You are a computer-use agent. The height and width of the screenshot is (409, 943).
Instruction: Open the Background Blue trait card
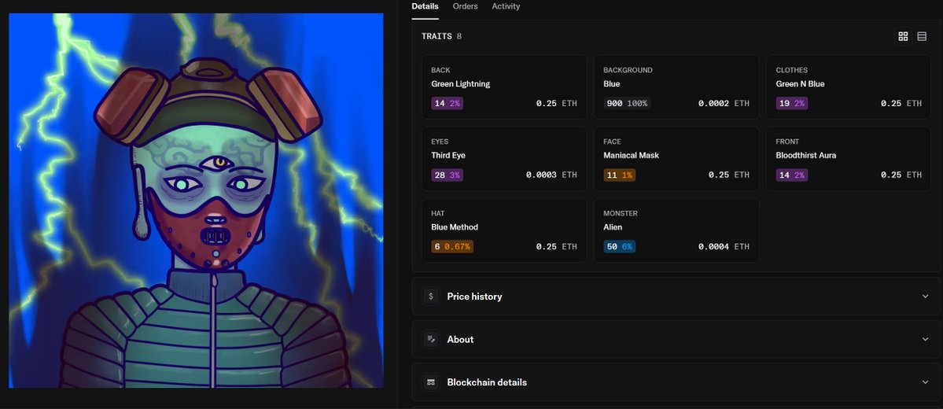point(676,87)
